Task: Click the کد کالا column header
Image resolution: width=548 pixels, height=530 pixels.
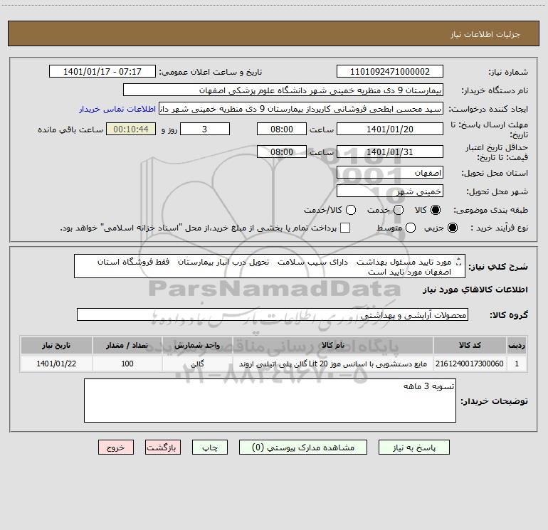Action: point(470,345)
